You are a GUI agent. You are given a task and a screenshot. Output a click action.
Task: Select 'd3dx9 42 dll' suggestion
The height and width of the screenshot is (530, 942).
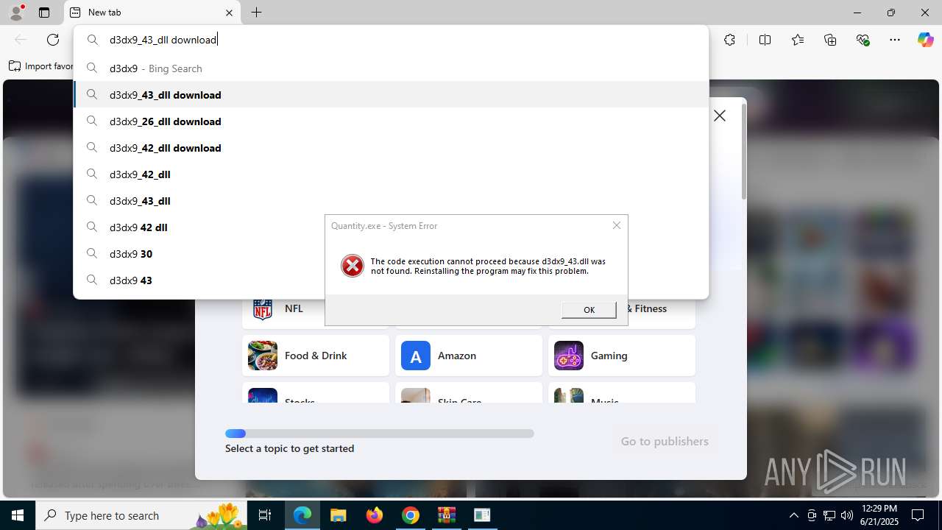pyautogui.click(x=199, y=227)
